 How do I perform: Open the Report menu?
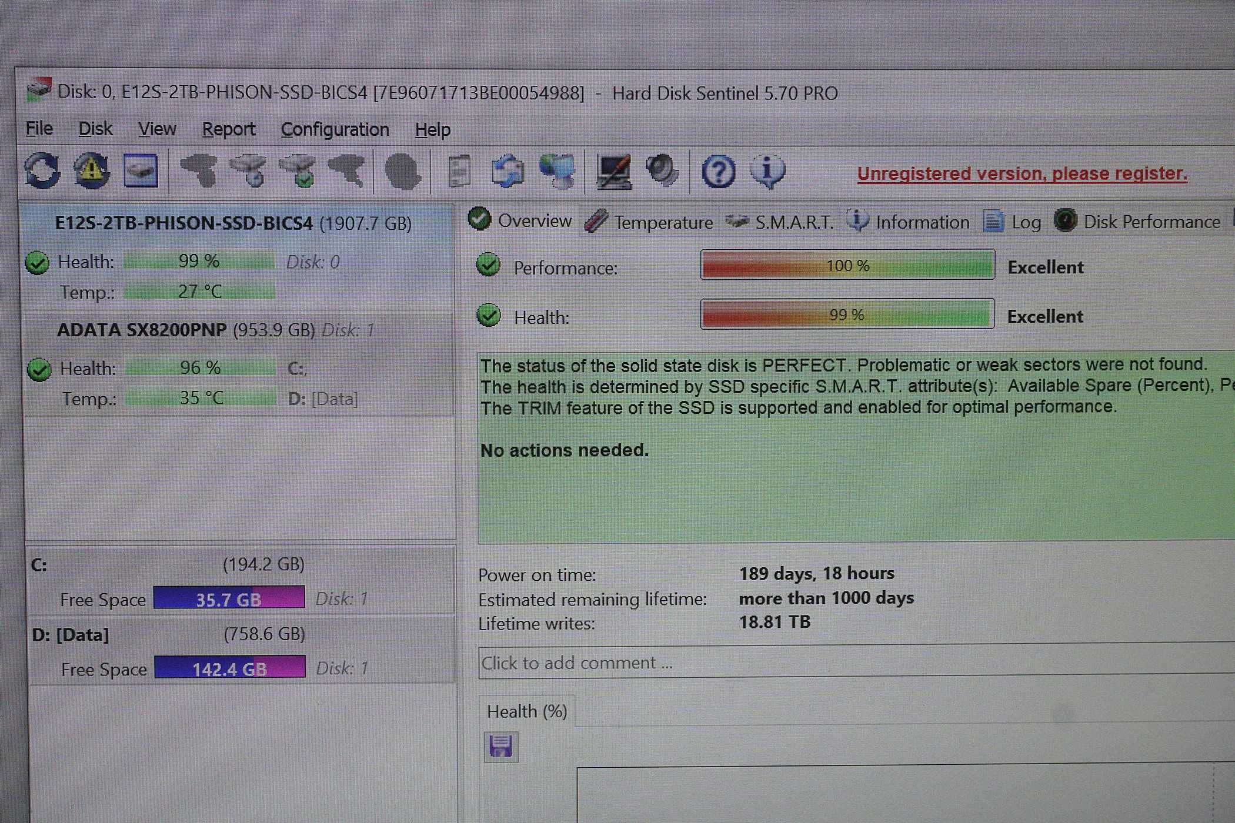228,129
